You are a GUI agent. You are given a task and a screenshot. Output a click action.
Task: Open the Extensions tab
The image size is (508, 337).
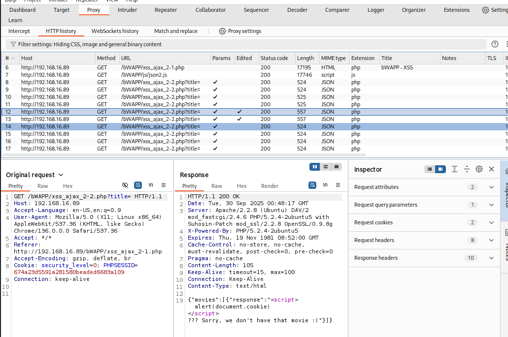[456, 10]
